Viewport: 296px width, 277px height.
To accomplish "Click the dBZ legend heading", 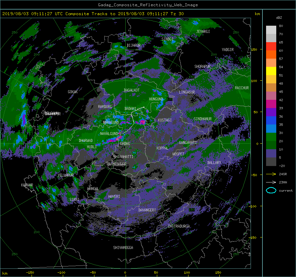I will [x=279, y=18].
